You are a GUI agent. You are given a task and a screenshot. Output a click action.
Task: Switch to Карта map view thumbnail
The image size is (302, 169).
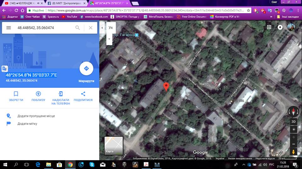click(x=114, y=146)
